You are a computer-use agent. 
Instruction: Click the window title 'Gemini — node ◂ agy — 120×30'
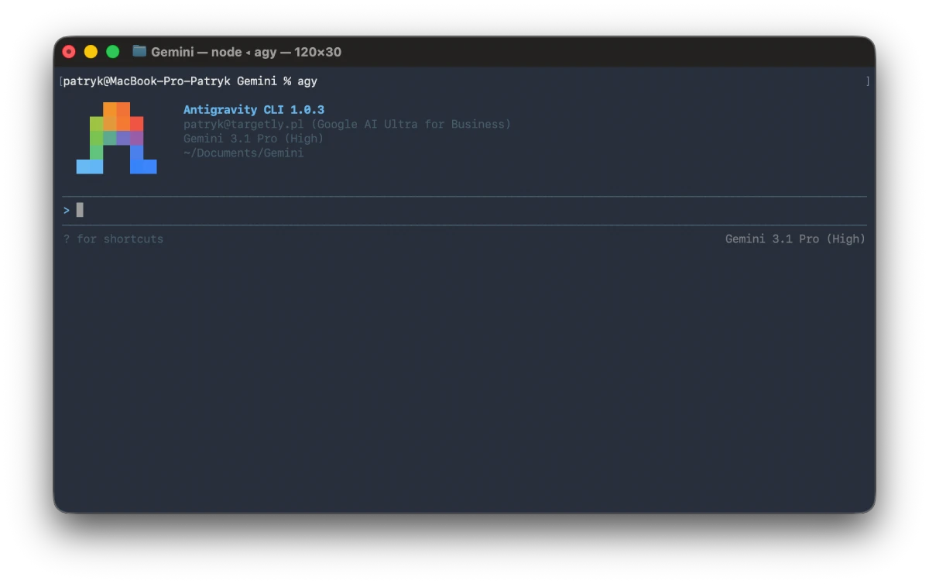(x=246, y=52)
